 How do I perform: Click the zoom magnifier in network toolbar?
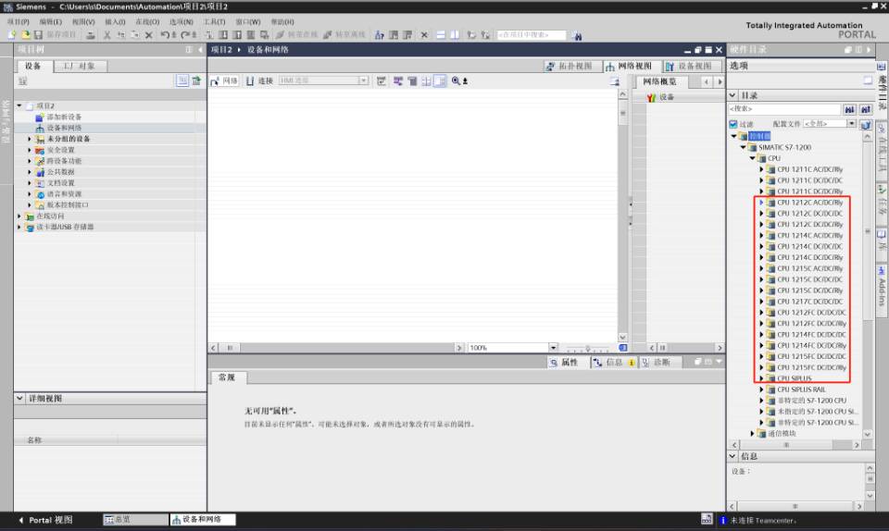pyautogui.click(x=456, y=81)
